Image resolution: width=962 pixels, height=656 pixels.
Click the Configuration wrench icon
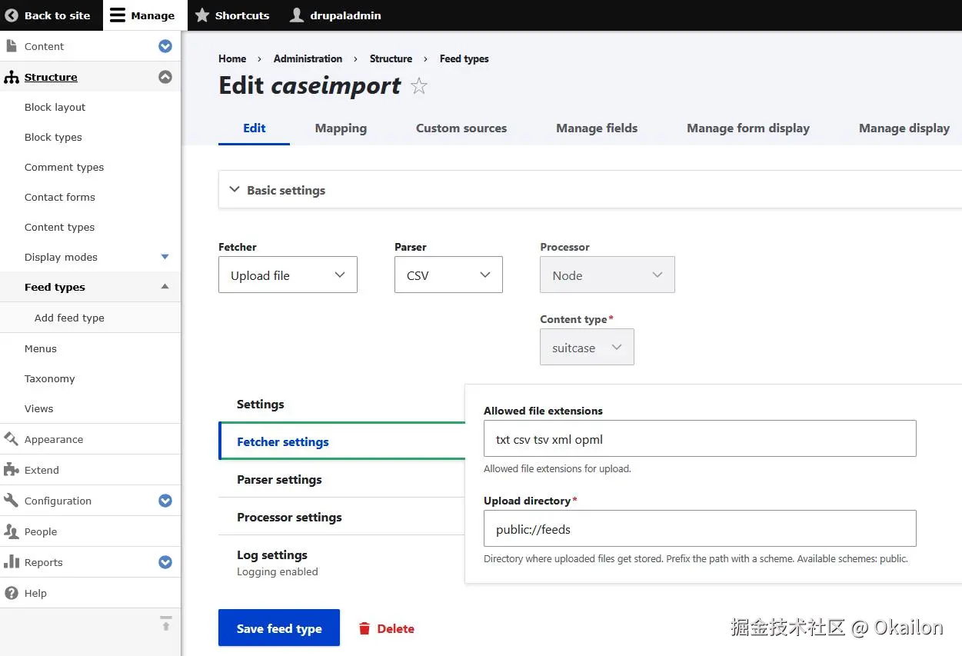pos(12,501)
